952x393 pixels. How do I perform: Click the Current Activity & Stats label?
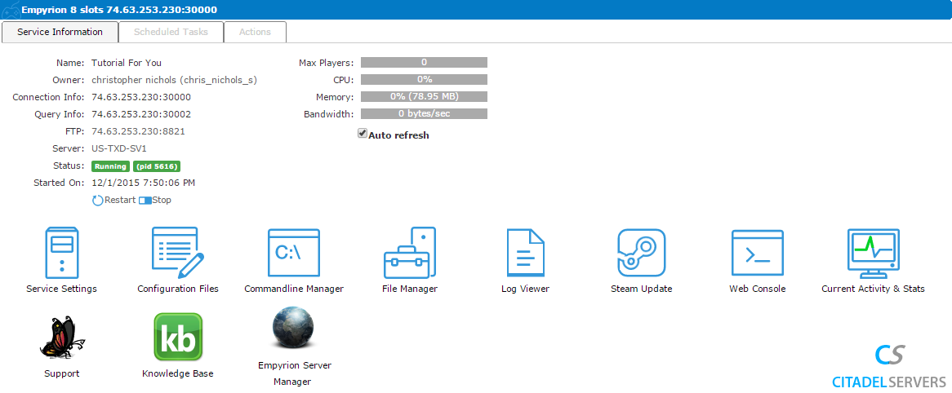tap(873, 289)
